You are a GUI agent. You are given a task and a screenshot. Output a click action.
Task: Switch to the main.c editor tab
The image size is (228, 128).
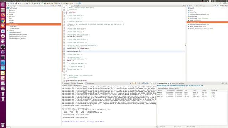pos(66,6)
